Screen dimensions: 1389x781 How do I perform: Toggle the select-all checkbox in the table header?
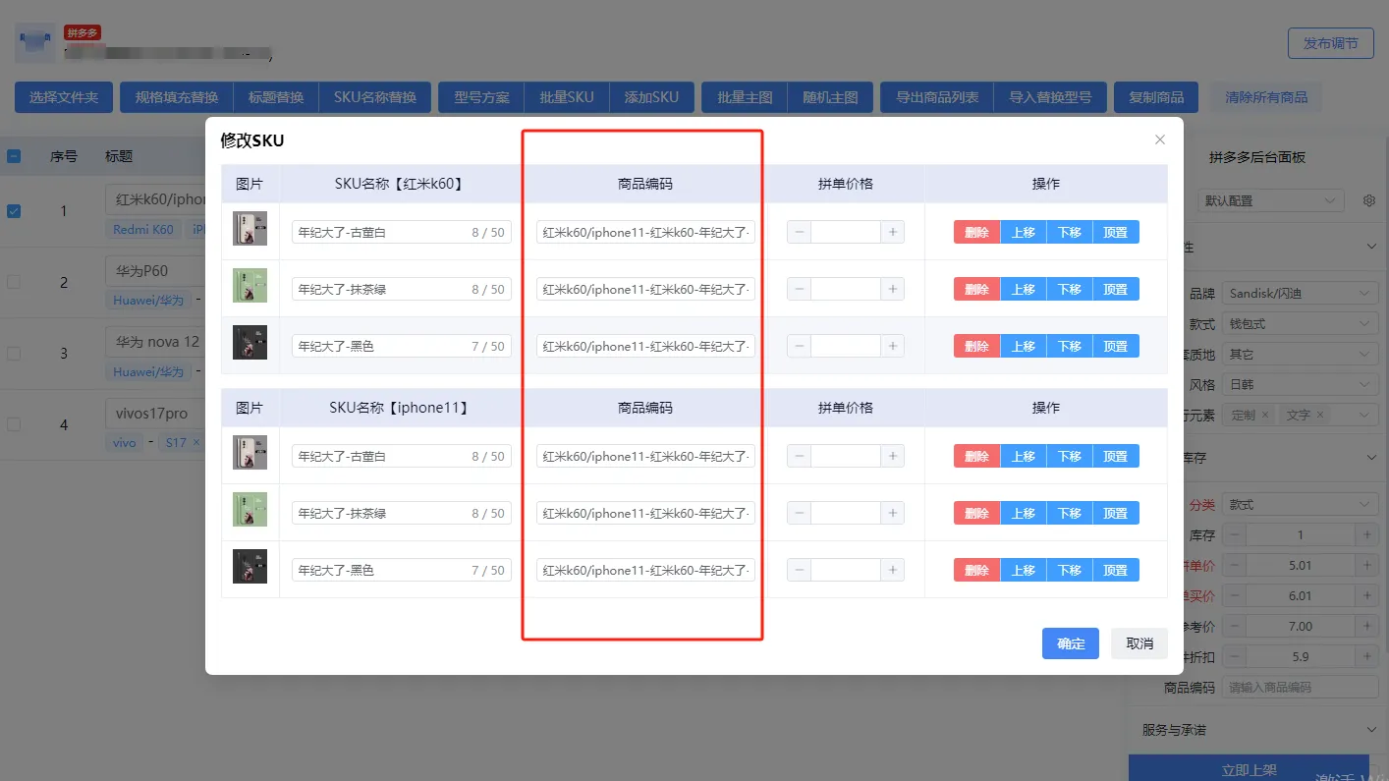(x=14, y=155)
